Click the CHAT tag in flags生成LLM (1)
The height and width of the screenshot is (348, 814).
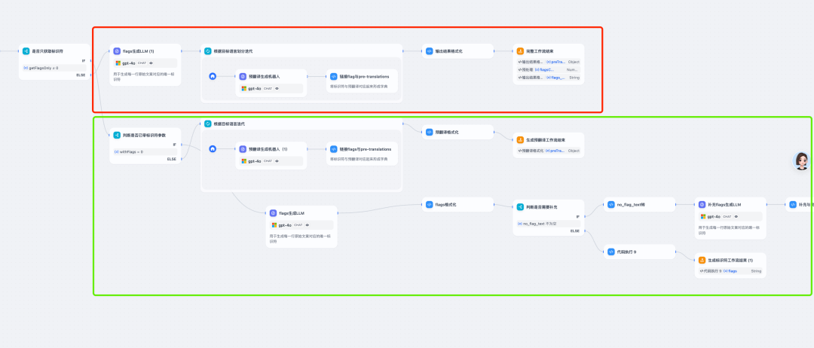pyautogui.click(x=142, y=63)
